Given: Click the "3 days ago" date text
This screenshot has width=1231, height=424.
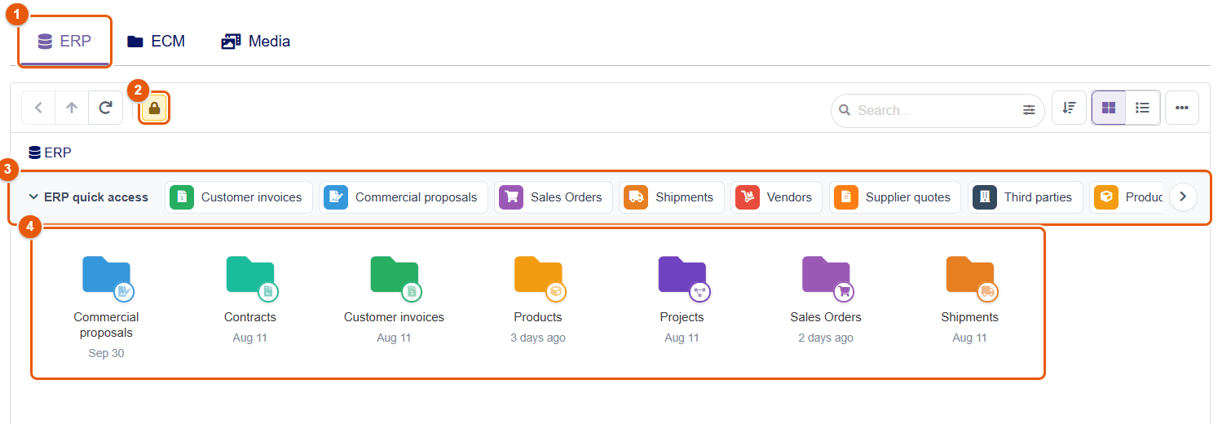Looking at the screenshot, I should [x=538, y=338].
